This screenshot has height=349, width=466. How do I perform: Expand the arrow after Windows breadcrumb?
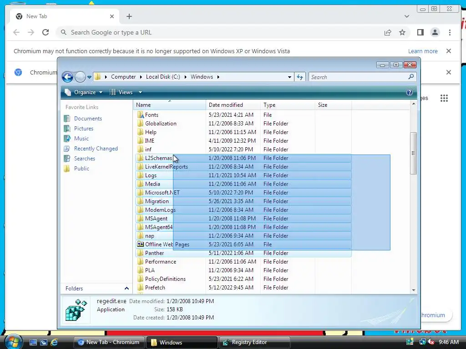[218, 77]
